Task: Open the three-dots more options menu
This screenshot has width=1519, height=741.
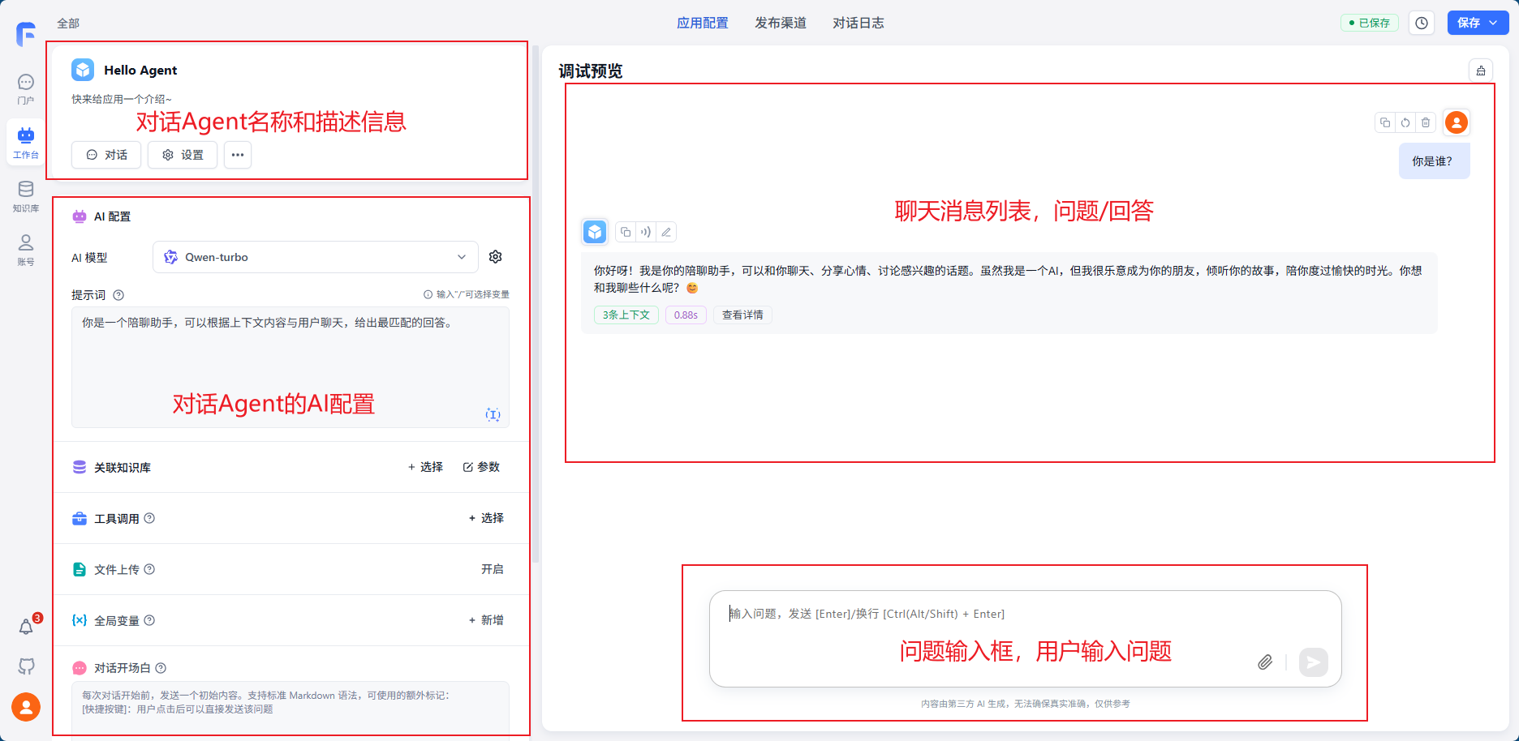Action: tap(238, 155)
